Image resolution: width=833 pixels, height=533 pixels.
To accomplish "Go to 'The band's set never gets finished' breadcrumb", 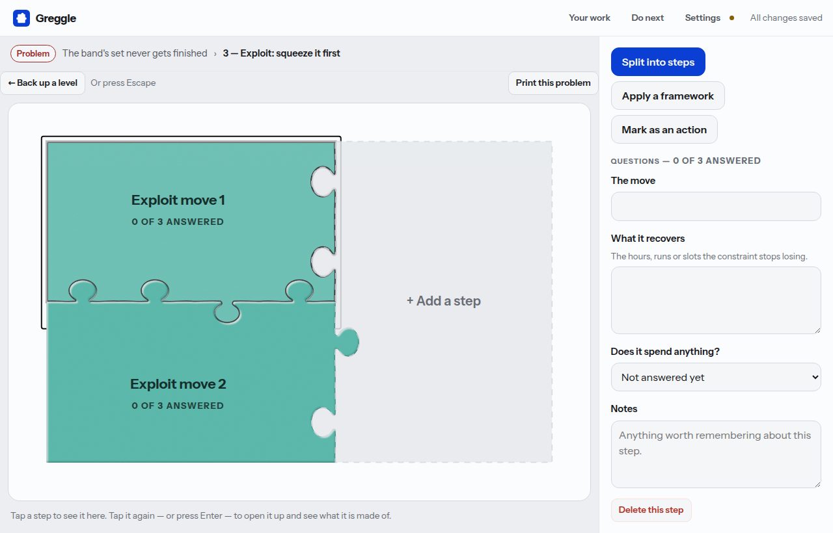I will (x=135, y=53).
